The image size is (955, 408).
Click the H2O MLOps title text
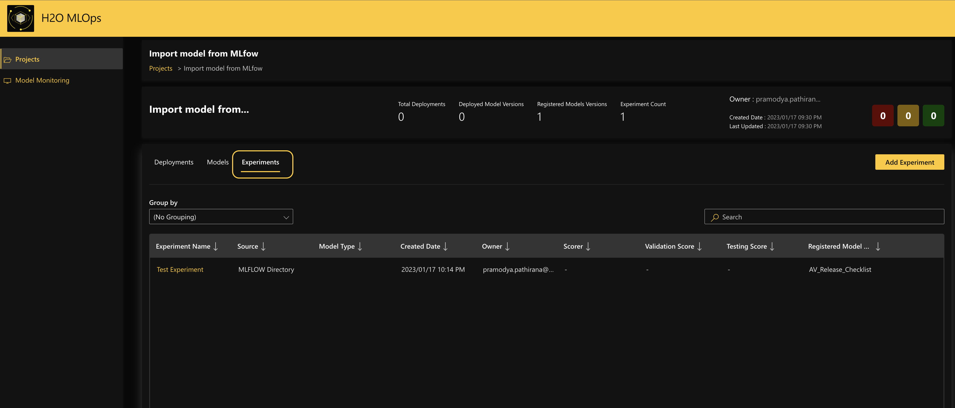pos(71,18)
